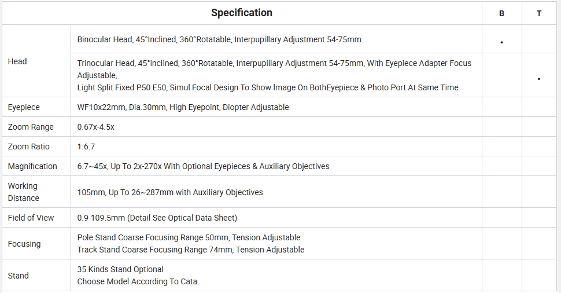Select the 0.67x-4.5x zoom range value
Screen dimensions: 561x293
coord(95,127)
